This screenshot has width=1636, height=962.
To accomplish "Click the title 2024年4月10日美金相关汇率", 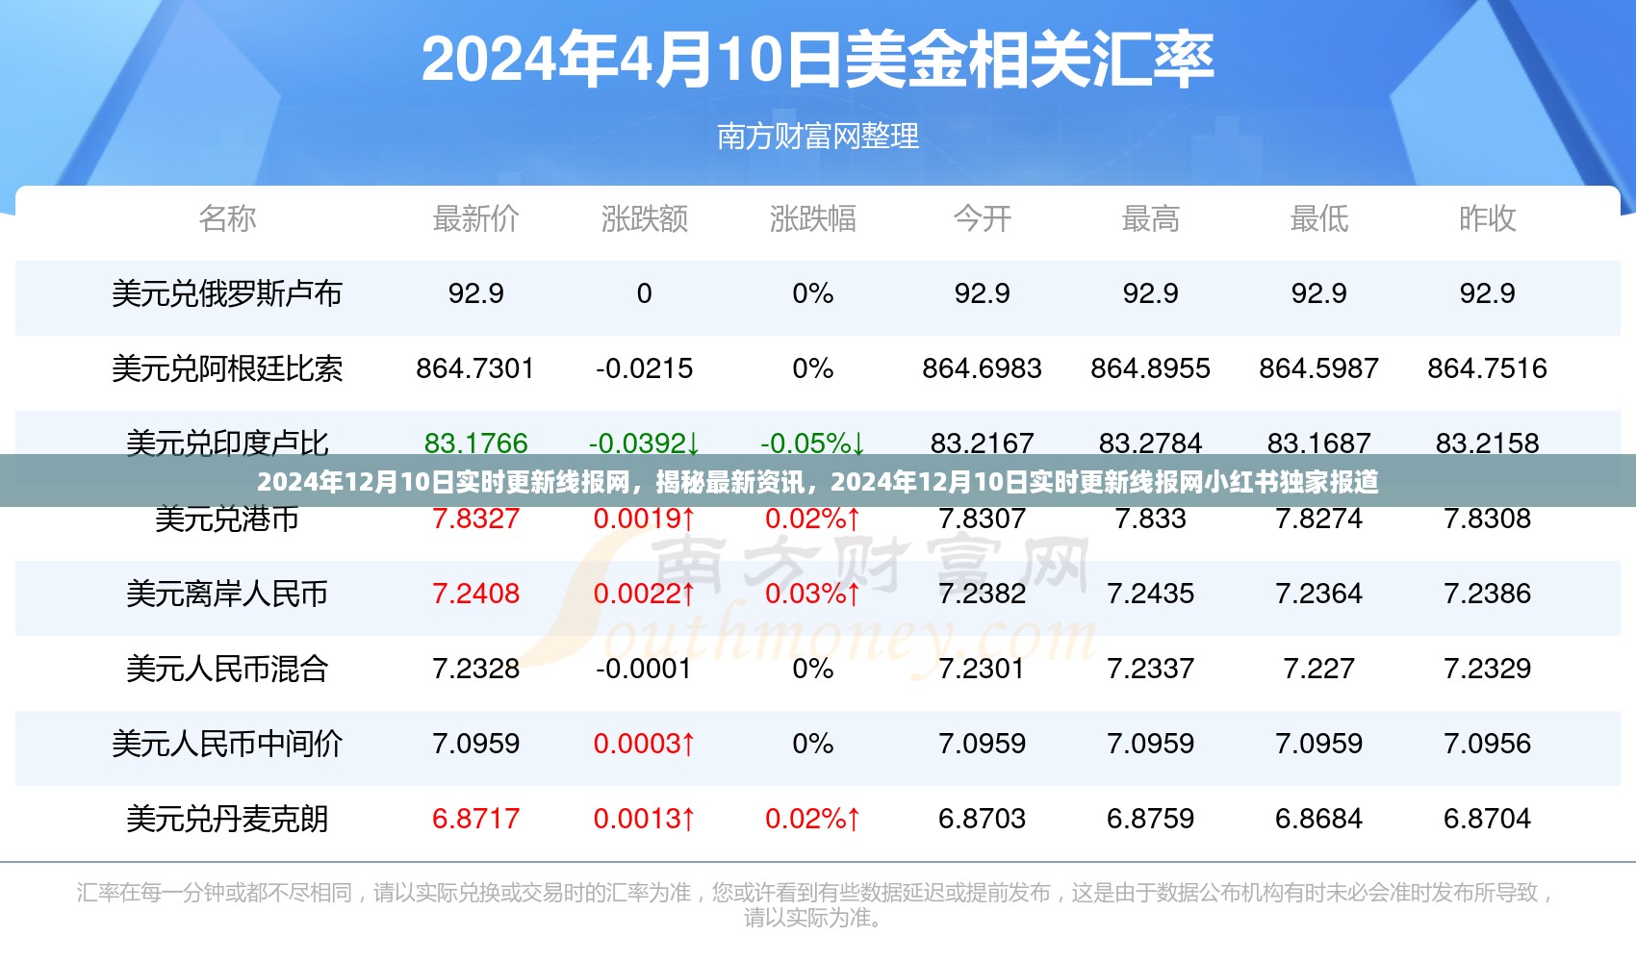I will pyautogui.click(x=817, y=60).
